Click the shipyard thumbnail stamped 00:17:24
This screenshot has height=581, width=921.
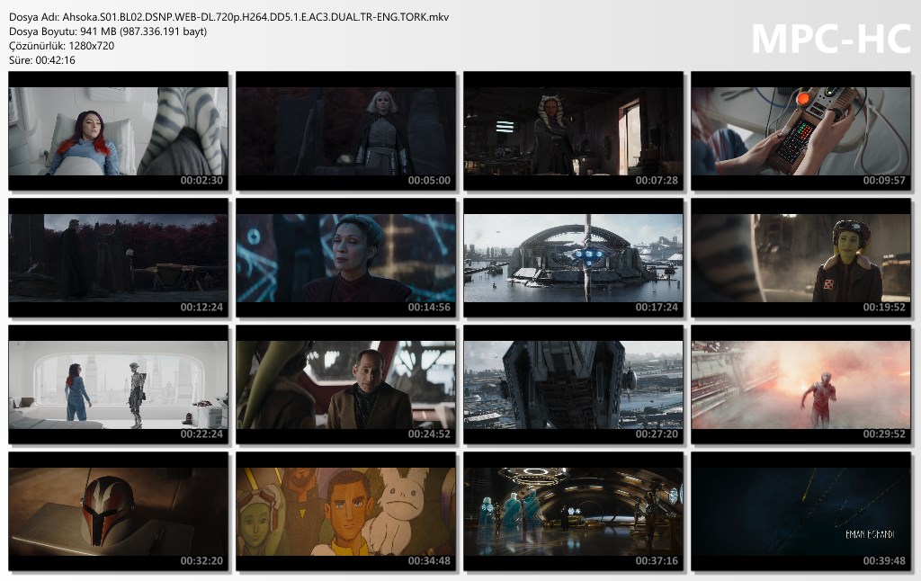[573, 258]
